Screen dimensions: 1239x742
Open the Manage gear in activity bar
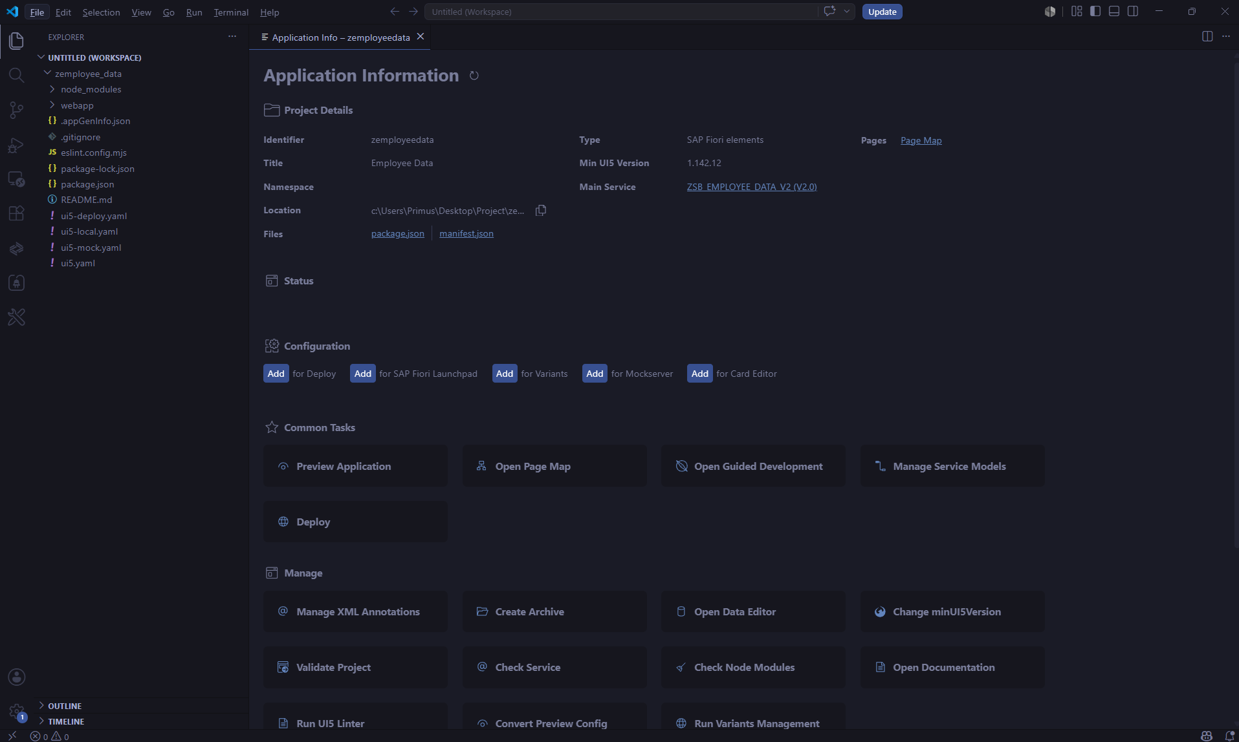16,712
